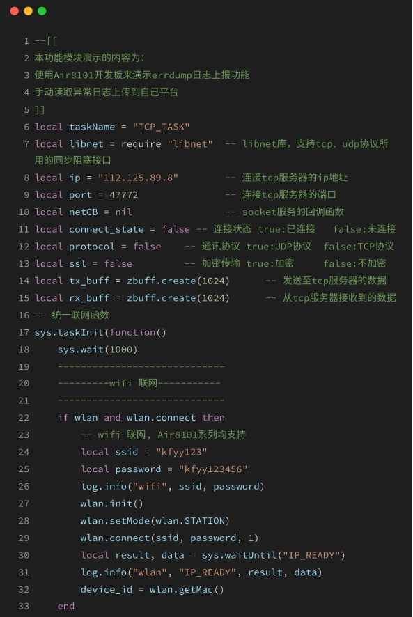Click sys.taskInit(function() on line 17
The height and width of the screenshot is (617, 413).
tap(100, 332)
